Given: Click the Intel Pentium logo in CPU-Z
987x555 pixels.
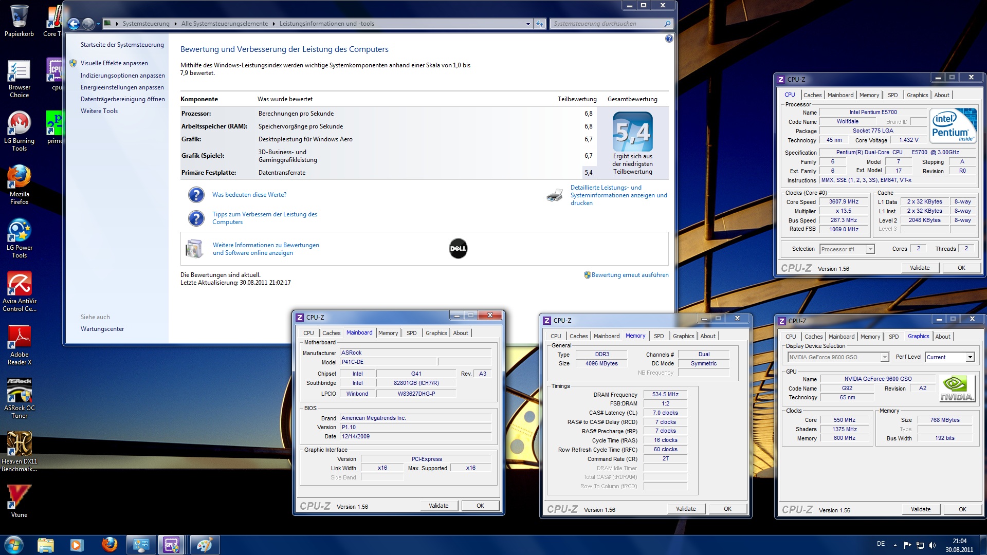Looking at the screenshot, I should (954, 125).
